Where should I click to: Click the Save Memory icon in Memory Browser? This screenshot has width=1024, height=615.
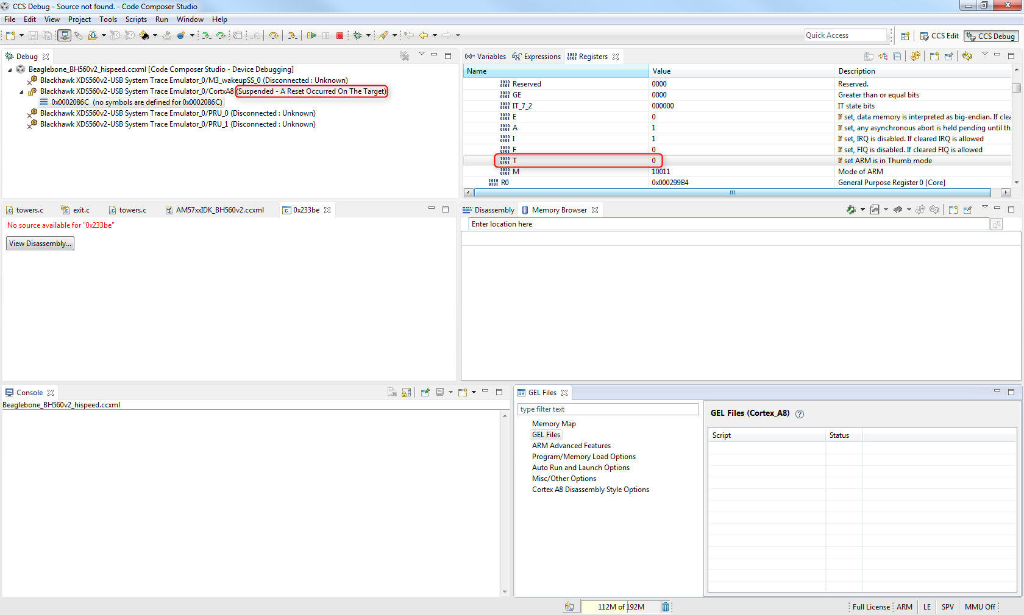(x=875, y=210)
